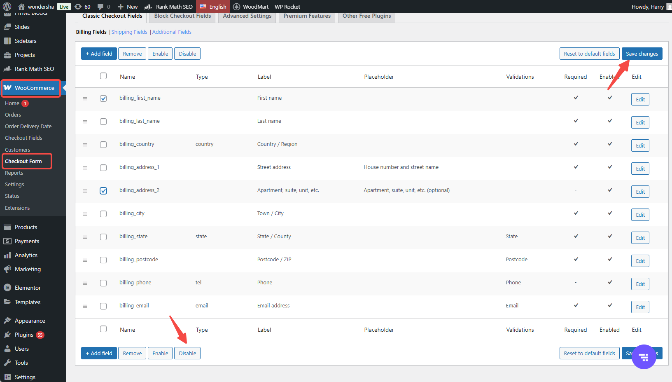
Task: Click the Marketing megaphone menu item
Action: [28, 269]
